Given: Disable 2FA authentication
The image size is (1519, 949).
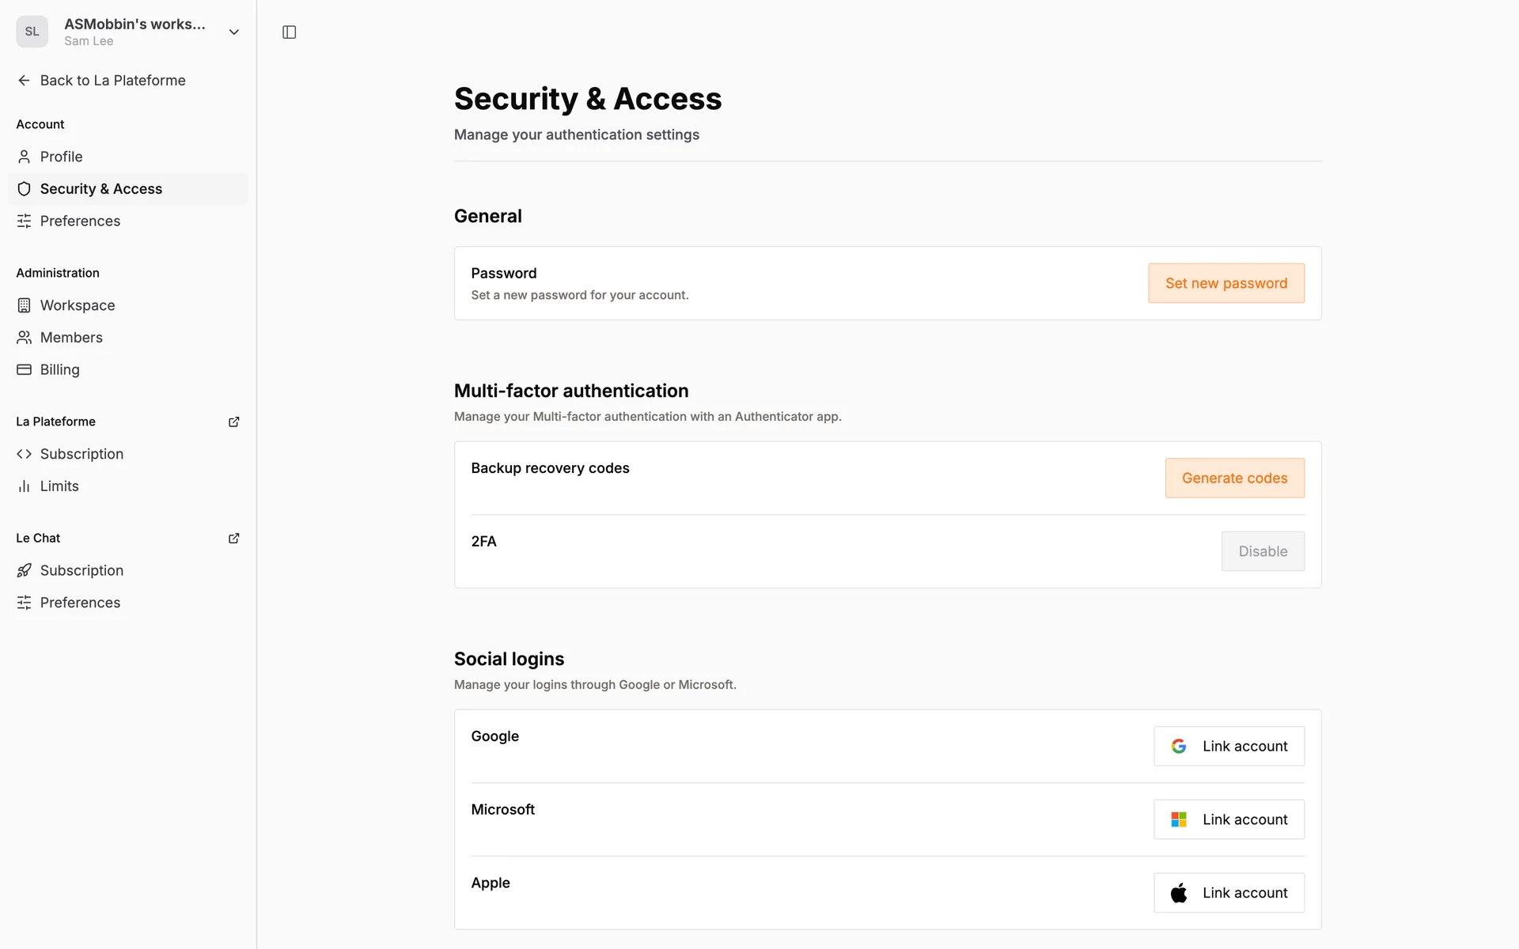Looking at the screenshot, I should click(1262, 551).
